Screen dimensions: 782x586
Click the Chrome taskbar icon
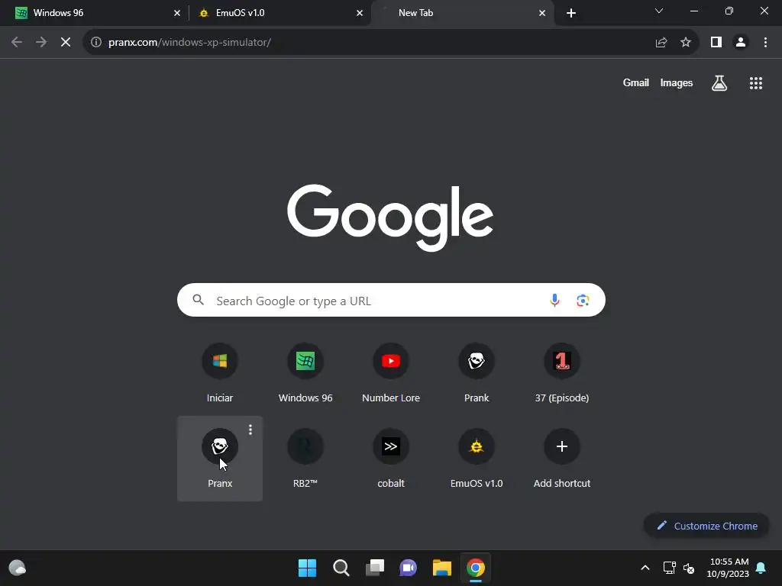476,568
